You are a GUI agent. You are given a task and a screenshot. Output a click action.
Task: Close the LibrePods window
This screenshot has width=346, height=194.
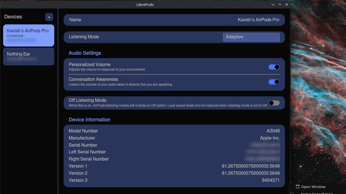[287, 4]
